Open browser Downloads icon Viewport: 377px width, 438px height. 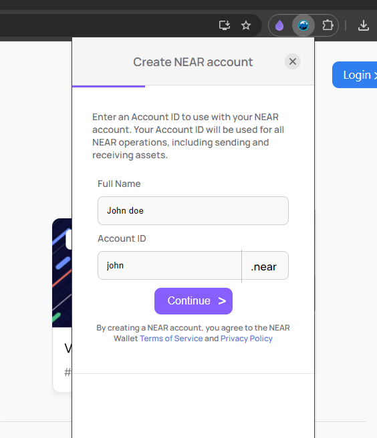pos(363,25)
